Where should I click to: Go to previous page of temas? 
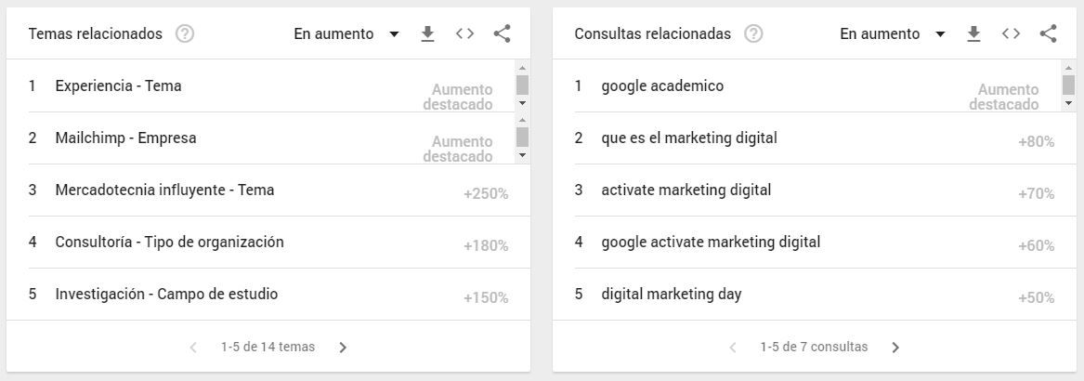[x=193, y=348]
